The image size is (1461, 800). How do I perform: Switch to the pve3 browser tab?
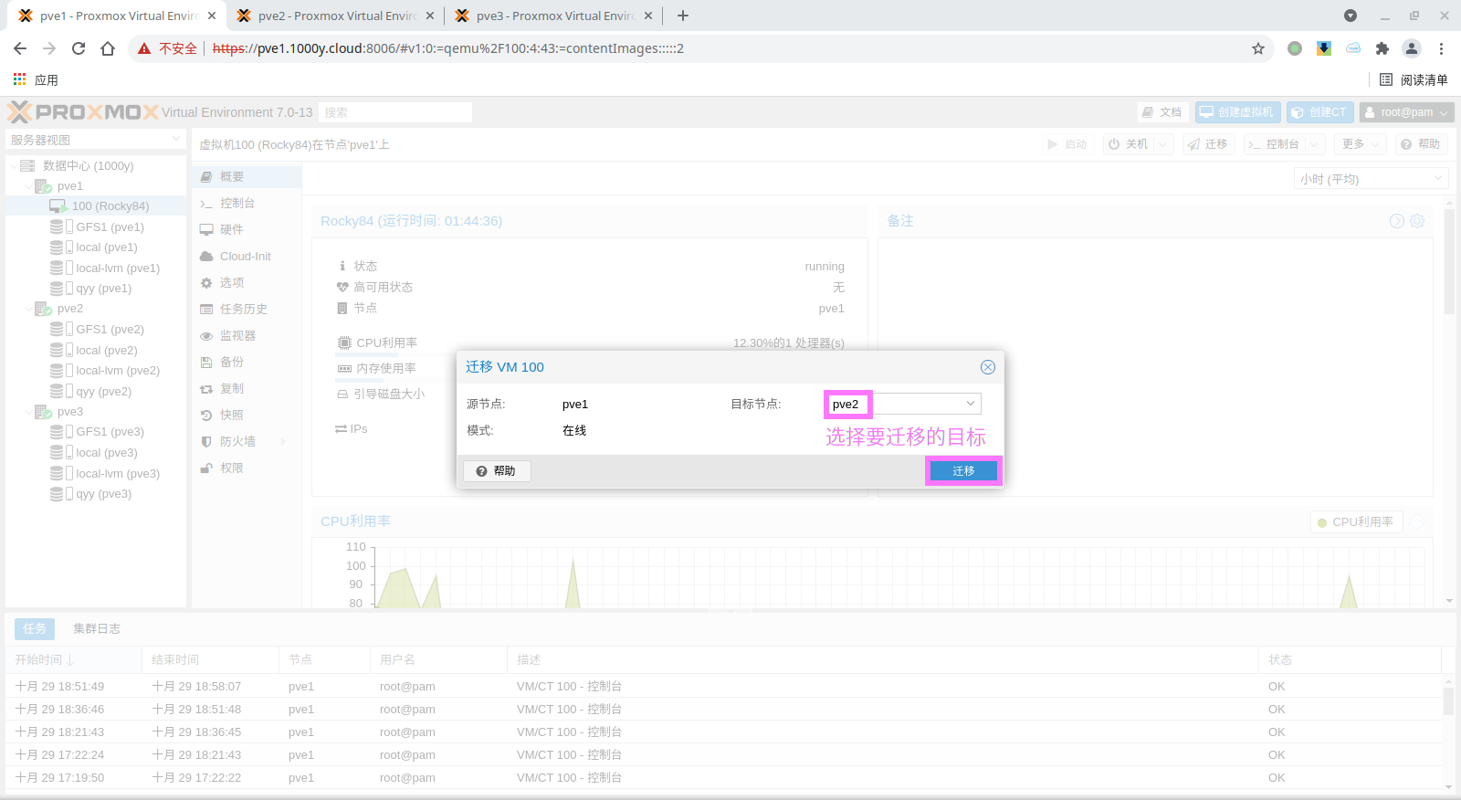coord(552,16)
